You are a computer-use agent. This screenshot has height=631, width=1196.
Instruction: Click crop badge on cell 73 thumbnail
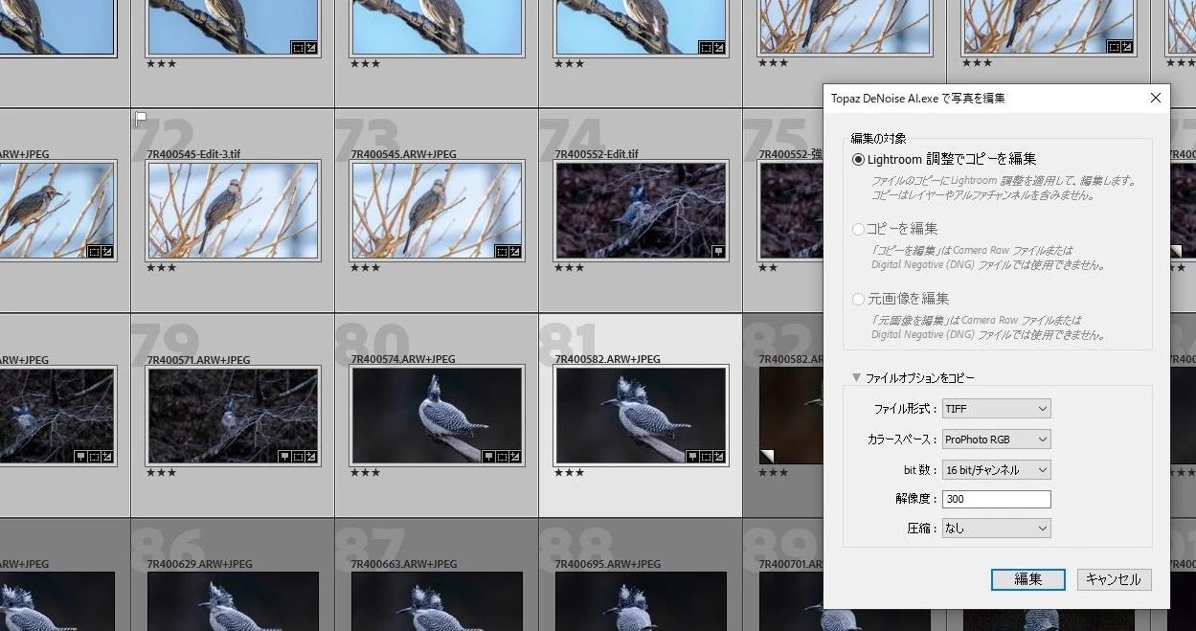[x=502, y=252]
